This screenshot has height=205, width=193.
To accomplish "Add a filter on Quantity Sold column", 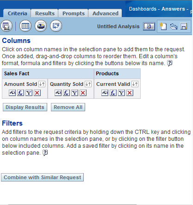I will click(x=75, y=93).
